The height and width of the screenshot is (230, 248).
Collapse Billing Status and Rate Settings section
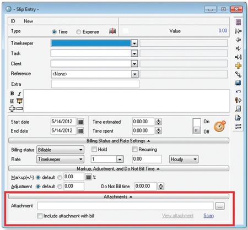pyautogui.click(x=118, y=141)
